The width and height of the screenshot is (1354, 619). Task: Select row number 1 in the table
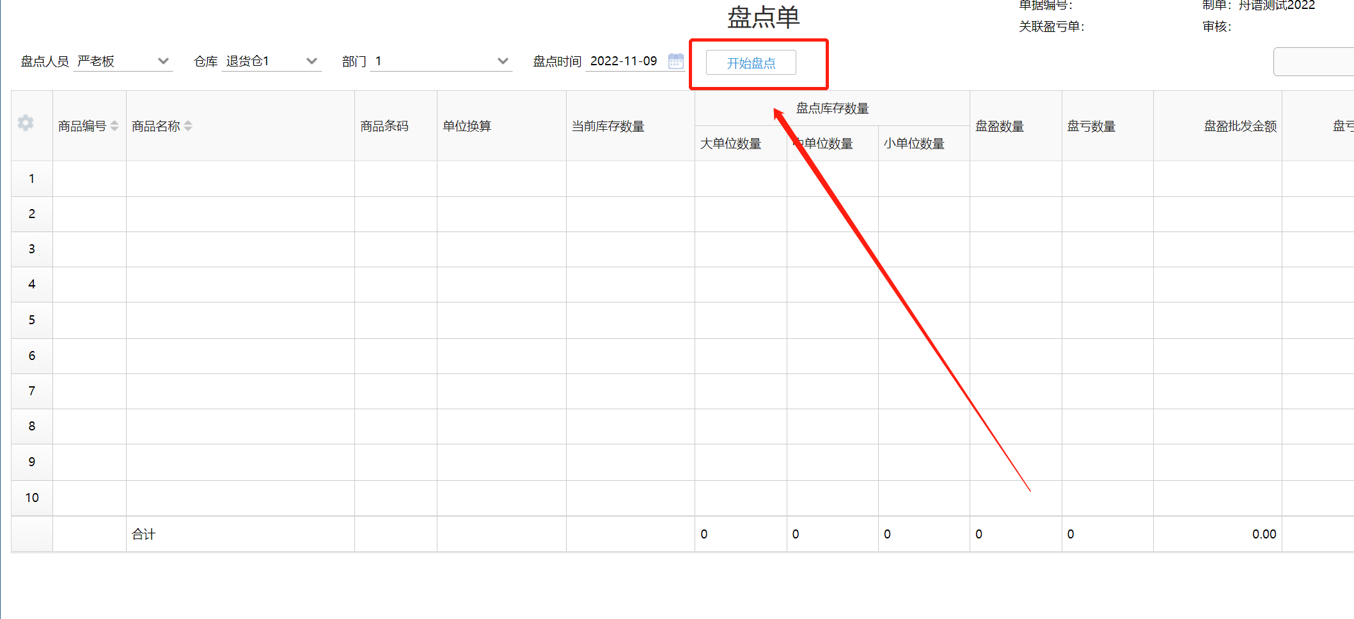point(32,179)
